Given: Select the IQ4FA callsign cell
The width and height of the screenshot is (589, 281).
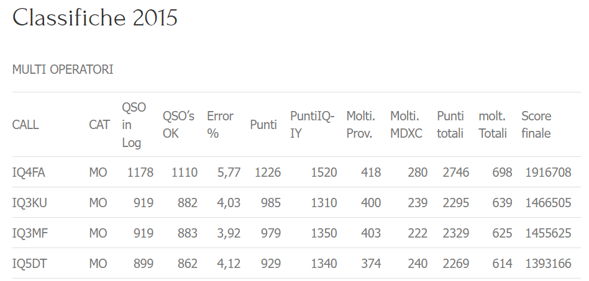Looking at the screenshot, I should point(29,172).
